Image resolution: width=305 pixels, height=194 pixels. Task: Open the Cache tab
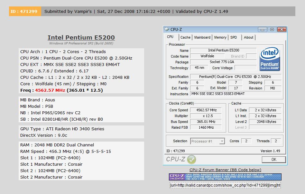pyautogui.click(x=185, y=37)
